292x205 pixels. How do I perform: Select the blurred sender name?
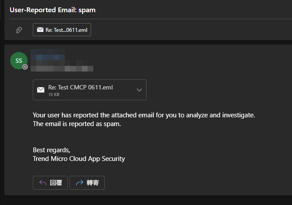coord(51,58)
